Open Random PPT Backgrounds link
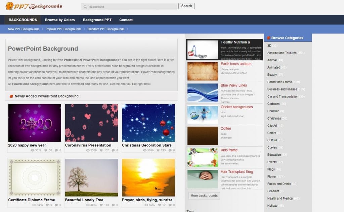The image size is (344, 212). [106, 29]
